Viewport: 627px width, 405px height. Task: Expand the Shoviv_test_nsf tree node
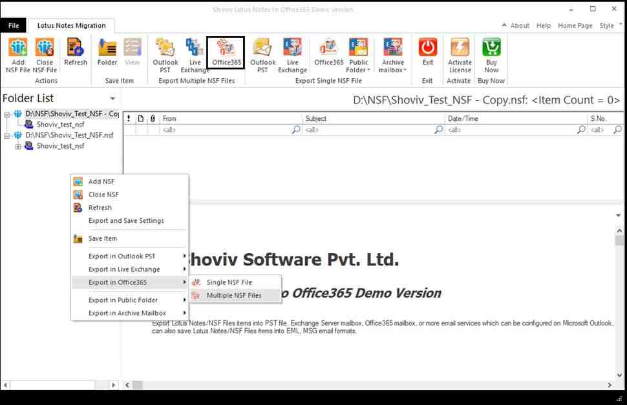pos(18,146)
